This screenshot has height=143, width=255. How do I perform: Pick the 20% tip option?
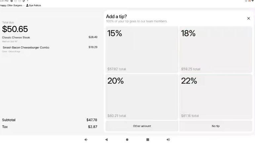[142, 96]
